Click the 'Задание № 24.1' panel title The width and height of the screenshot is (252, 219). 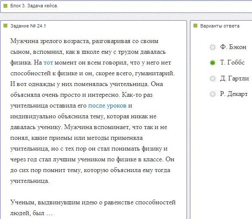point(28,26)
